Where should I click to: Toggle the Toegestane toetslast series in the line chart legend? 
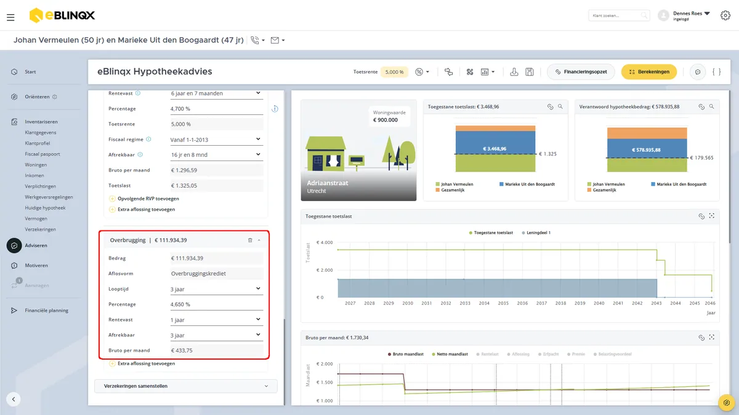tap(491, 233)
